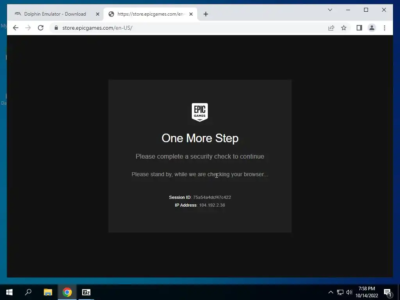Reload the Epic Games store page
The image size is (400, 300).
point(41,28)
